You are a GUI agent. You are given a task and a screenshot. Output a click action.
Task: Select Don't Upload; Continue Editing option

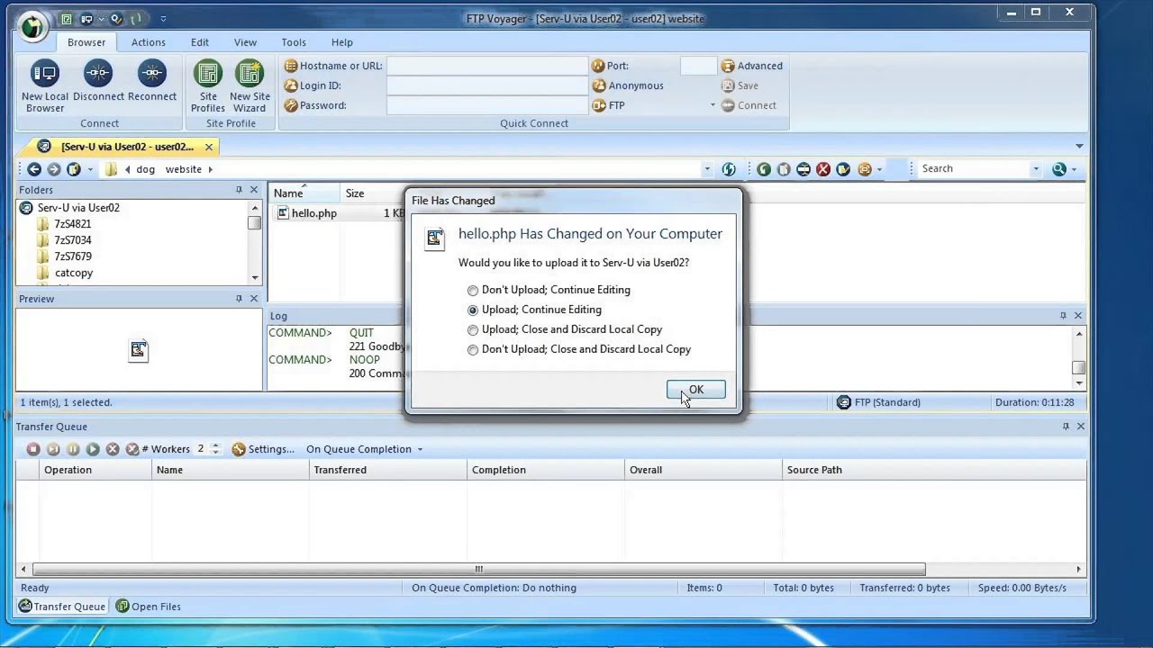click(473, 290)
